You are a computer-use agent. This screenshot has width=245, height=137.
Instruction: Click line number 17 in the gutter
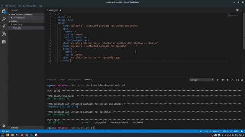tap(50, 61)
